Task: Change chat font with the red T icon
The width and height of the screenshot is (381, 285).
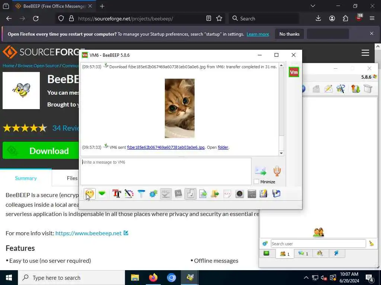Action: click(x=116, y=194)
